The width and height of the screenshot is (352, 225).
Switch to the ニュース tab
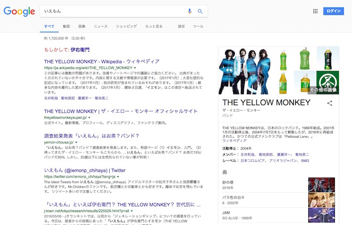click(101, 26)
